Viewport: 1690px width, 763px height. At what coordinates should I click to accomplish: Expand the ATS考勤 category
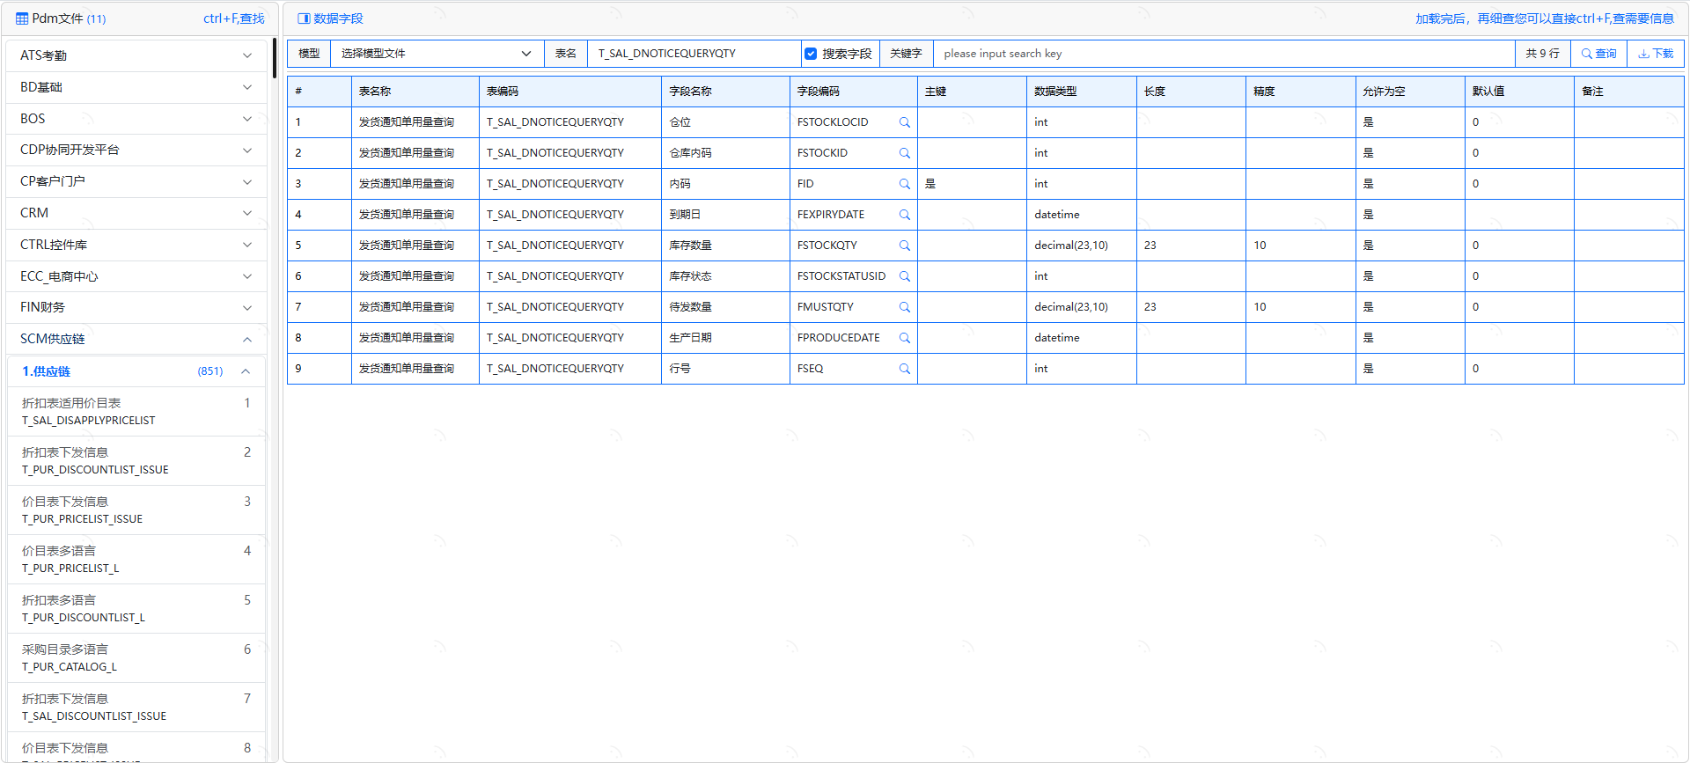click(136, 55)
